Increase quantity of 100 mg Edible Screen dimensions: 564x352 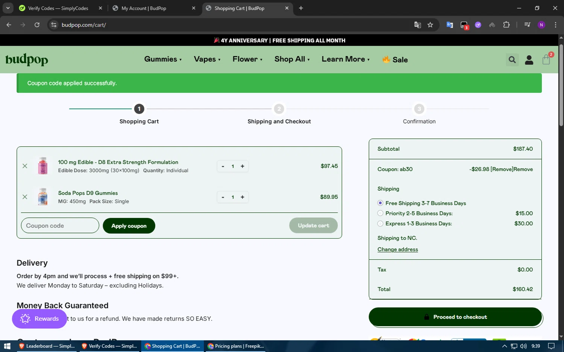243,166
